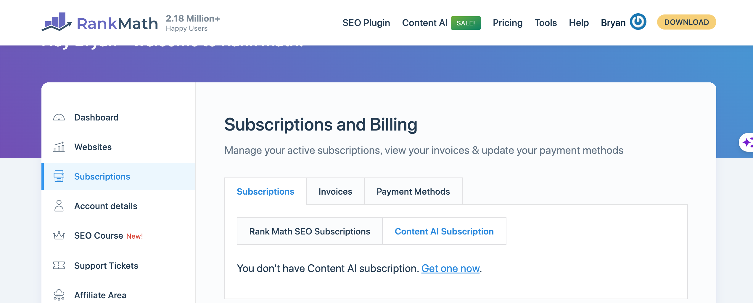Open the Payment Methods tab
Image resolution: width=753 pixels, height=303 pixels.
[413, 192]
